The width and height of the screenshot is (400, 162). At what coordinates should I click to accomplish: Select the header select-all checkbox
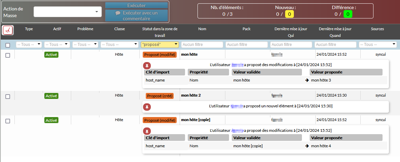coord(8,45)
